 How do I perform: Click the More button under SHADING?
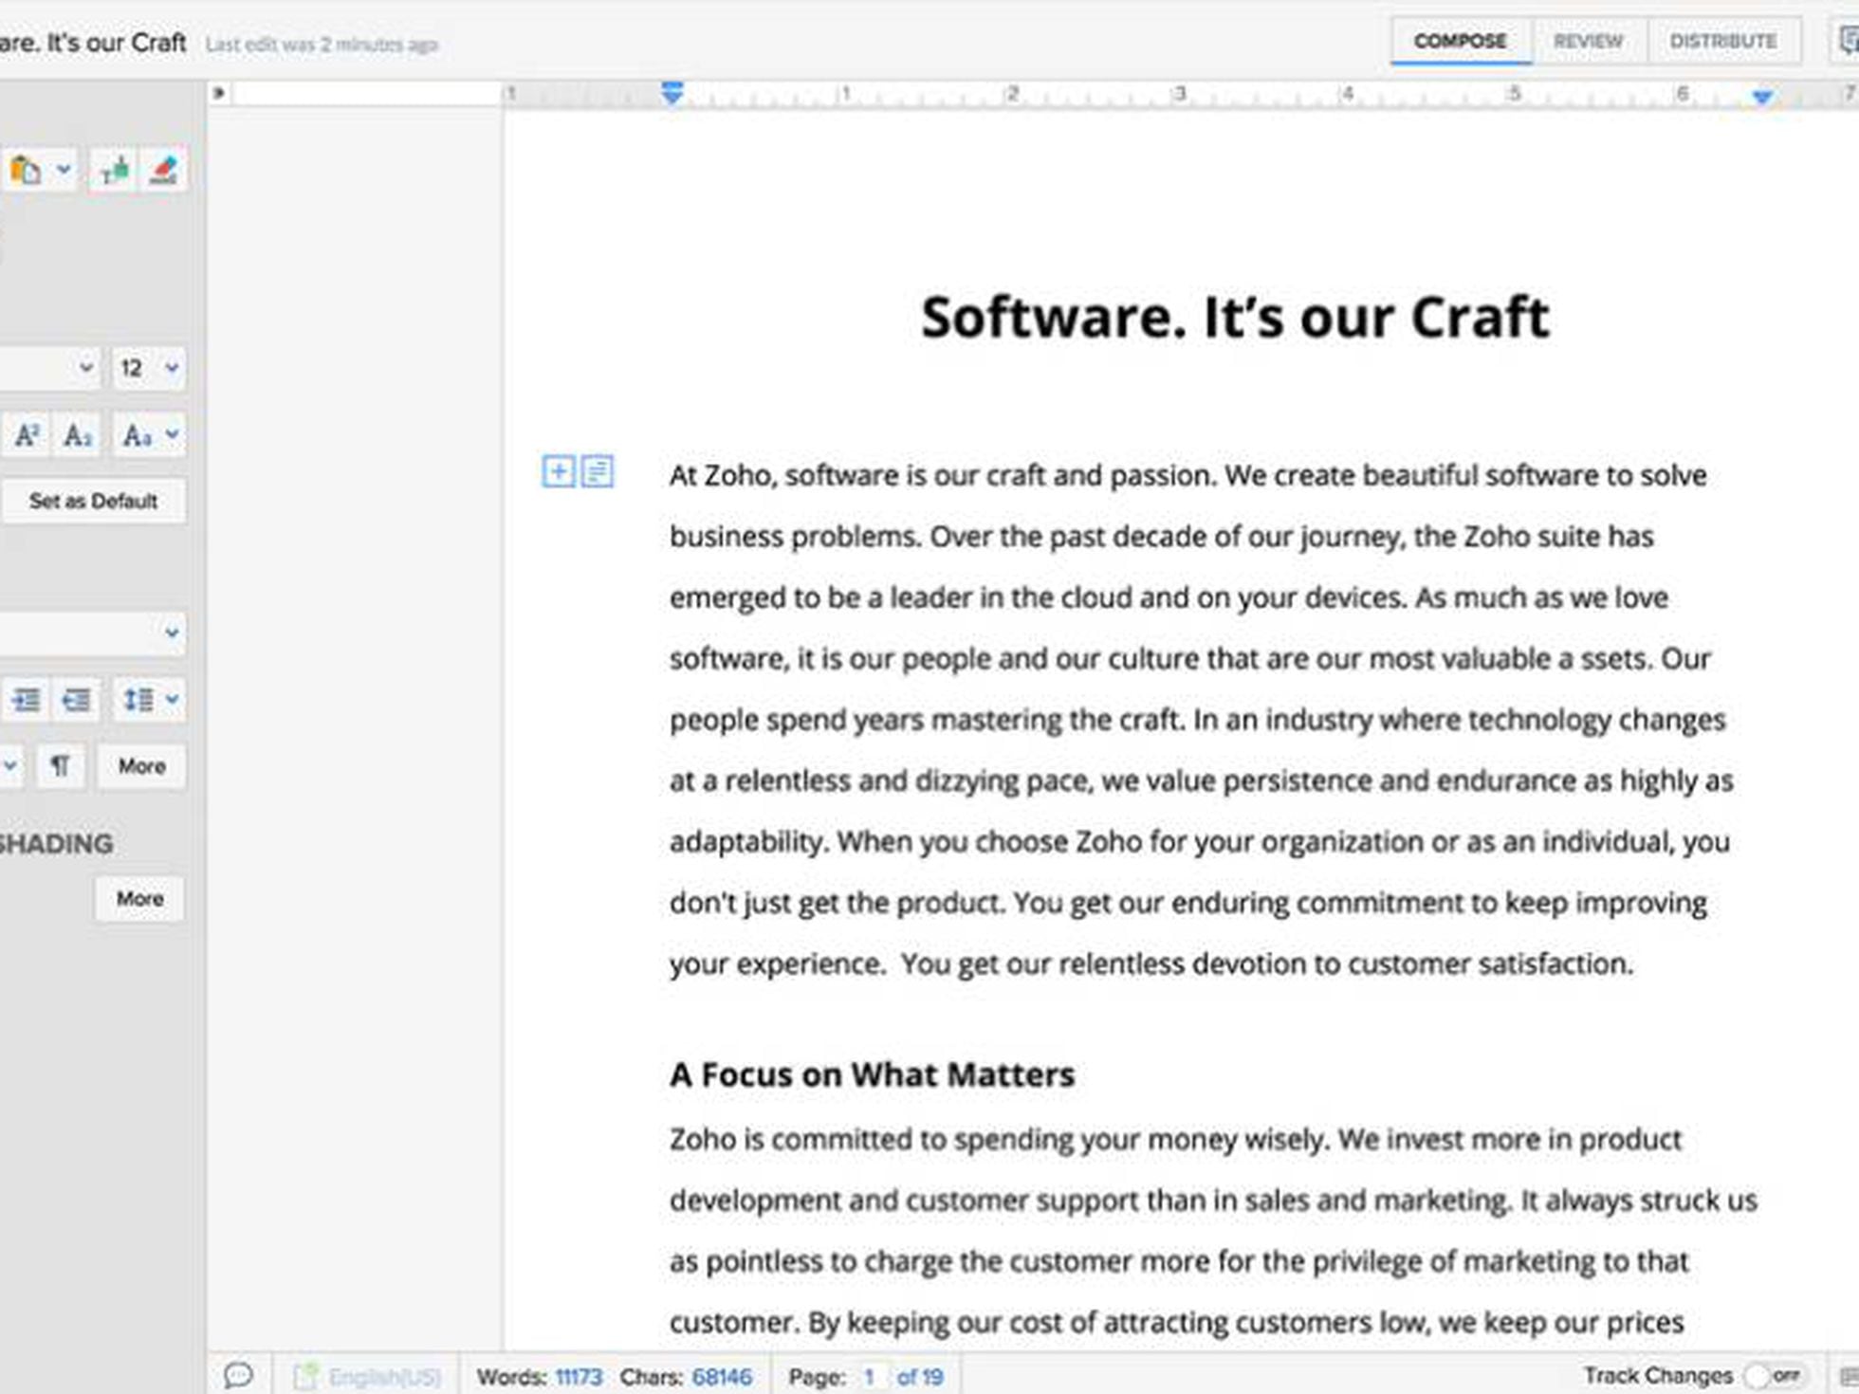pyautogui.click(x=139, y=898)
